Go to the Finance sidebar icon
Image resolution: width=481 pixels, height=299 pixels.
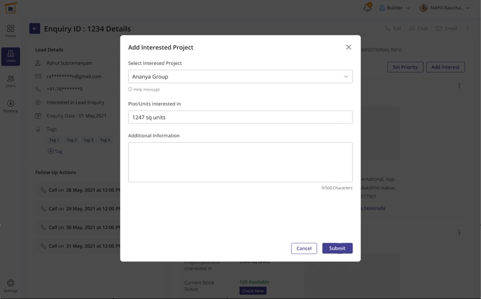tap(11, 106)
